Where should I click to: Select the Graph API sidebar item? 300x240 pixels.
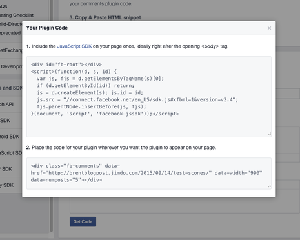[6, 104]
